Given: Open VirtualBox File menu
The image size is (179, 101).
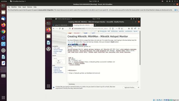Looking at the screenshot, I should [9, 7].
